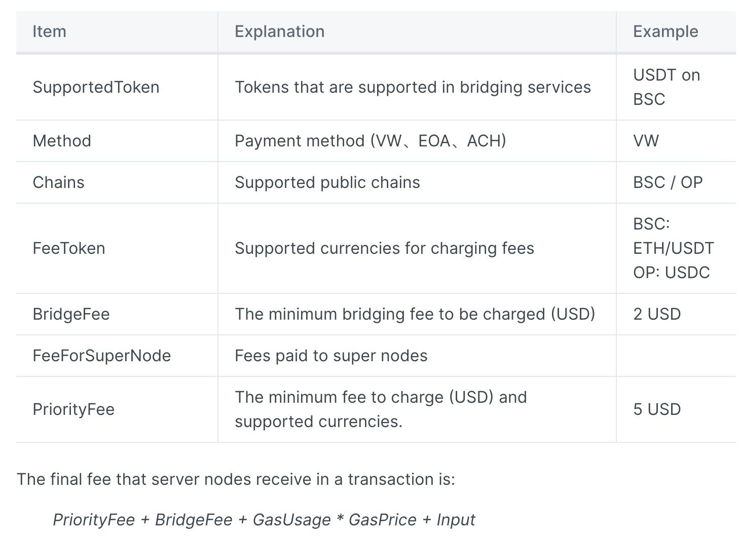Click 'Tokens that are supported in bridging services'
739x536 pixels.
(x=413, y=87)
